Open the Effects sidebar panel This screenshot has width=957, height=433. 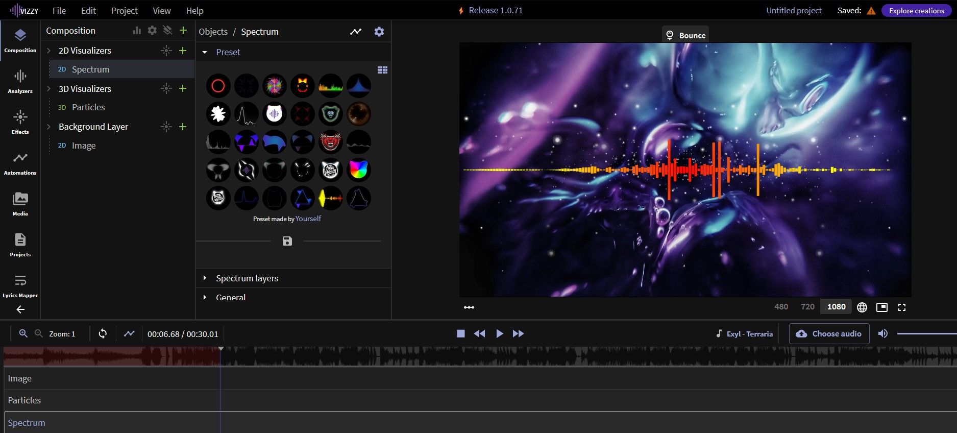pos(20,122)
